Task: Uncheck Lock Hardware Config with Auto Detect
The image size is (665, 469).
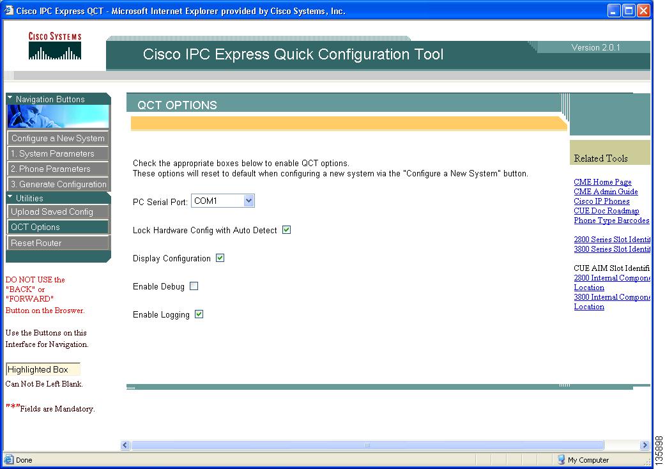Action: (286, 229)
